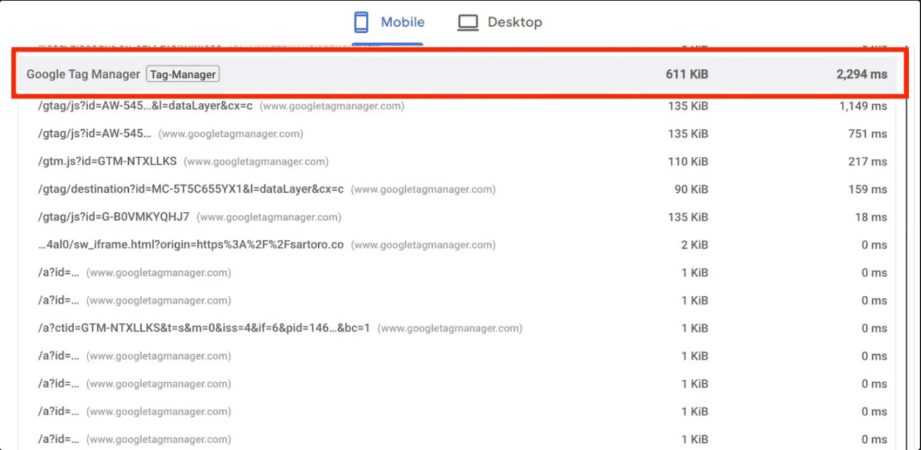The height and width of the screenshot is (450, 921).
Task: Open the /a?ctid=GTM-NTXLLKS request link
Action: [204, 328]
